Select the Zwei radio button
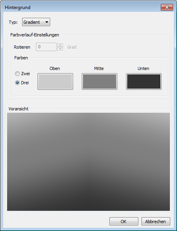177x231 pixels. 17,74
